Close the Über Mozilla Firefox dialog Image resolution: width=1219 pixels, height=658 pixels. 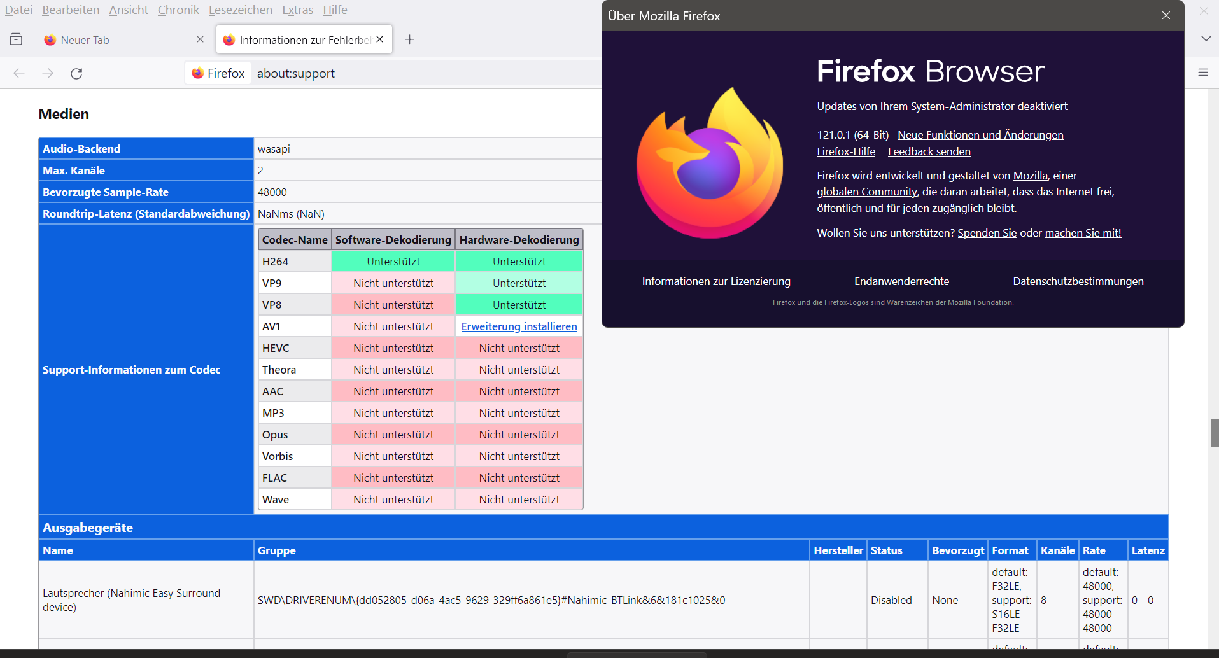coord(1166,15)
